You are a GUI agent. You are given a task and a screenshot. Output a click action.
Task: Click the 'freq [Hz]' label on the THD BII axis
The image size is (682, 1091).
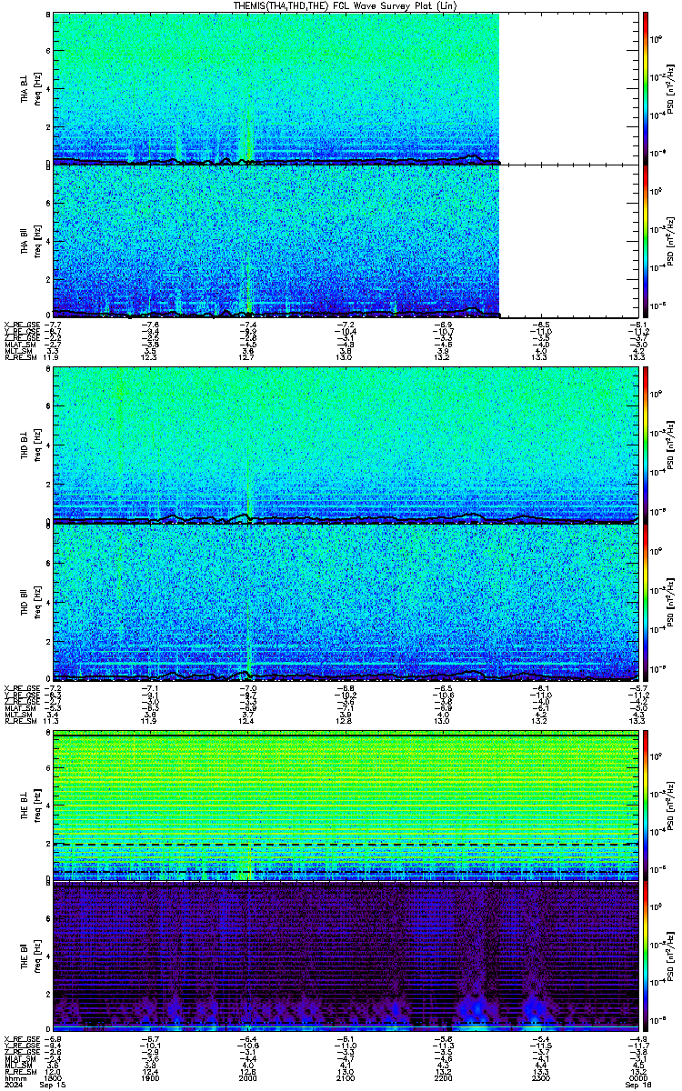(37, 601)
